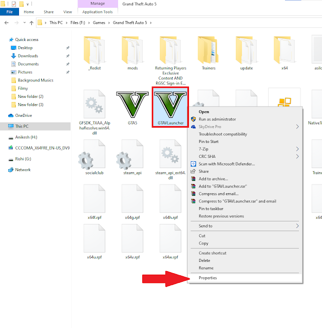Open the update folder icon
322x328 pixels.
click(x=247, y=50)
